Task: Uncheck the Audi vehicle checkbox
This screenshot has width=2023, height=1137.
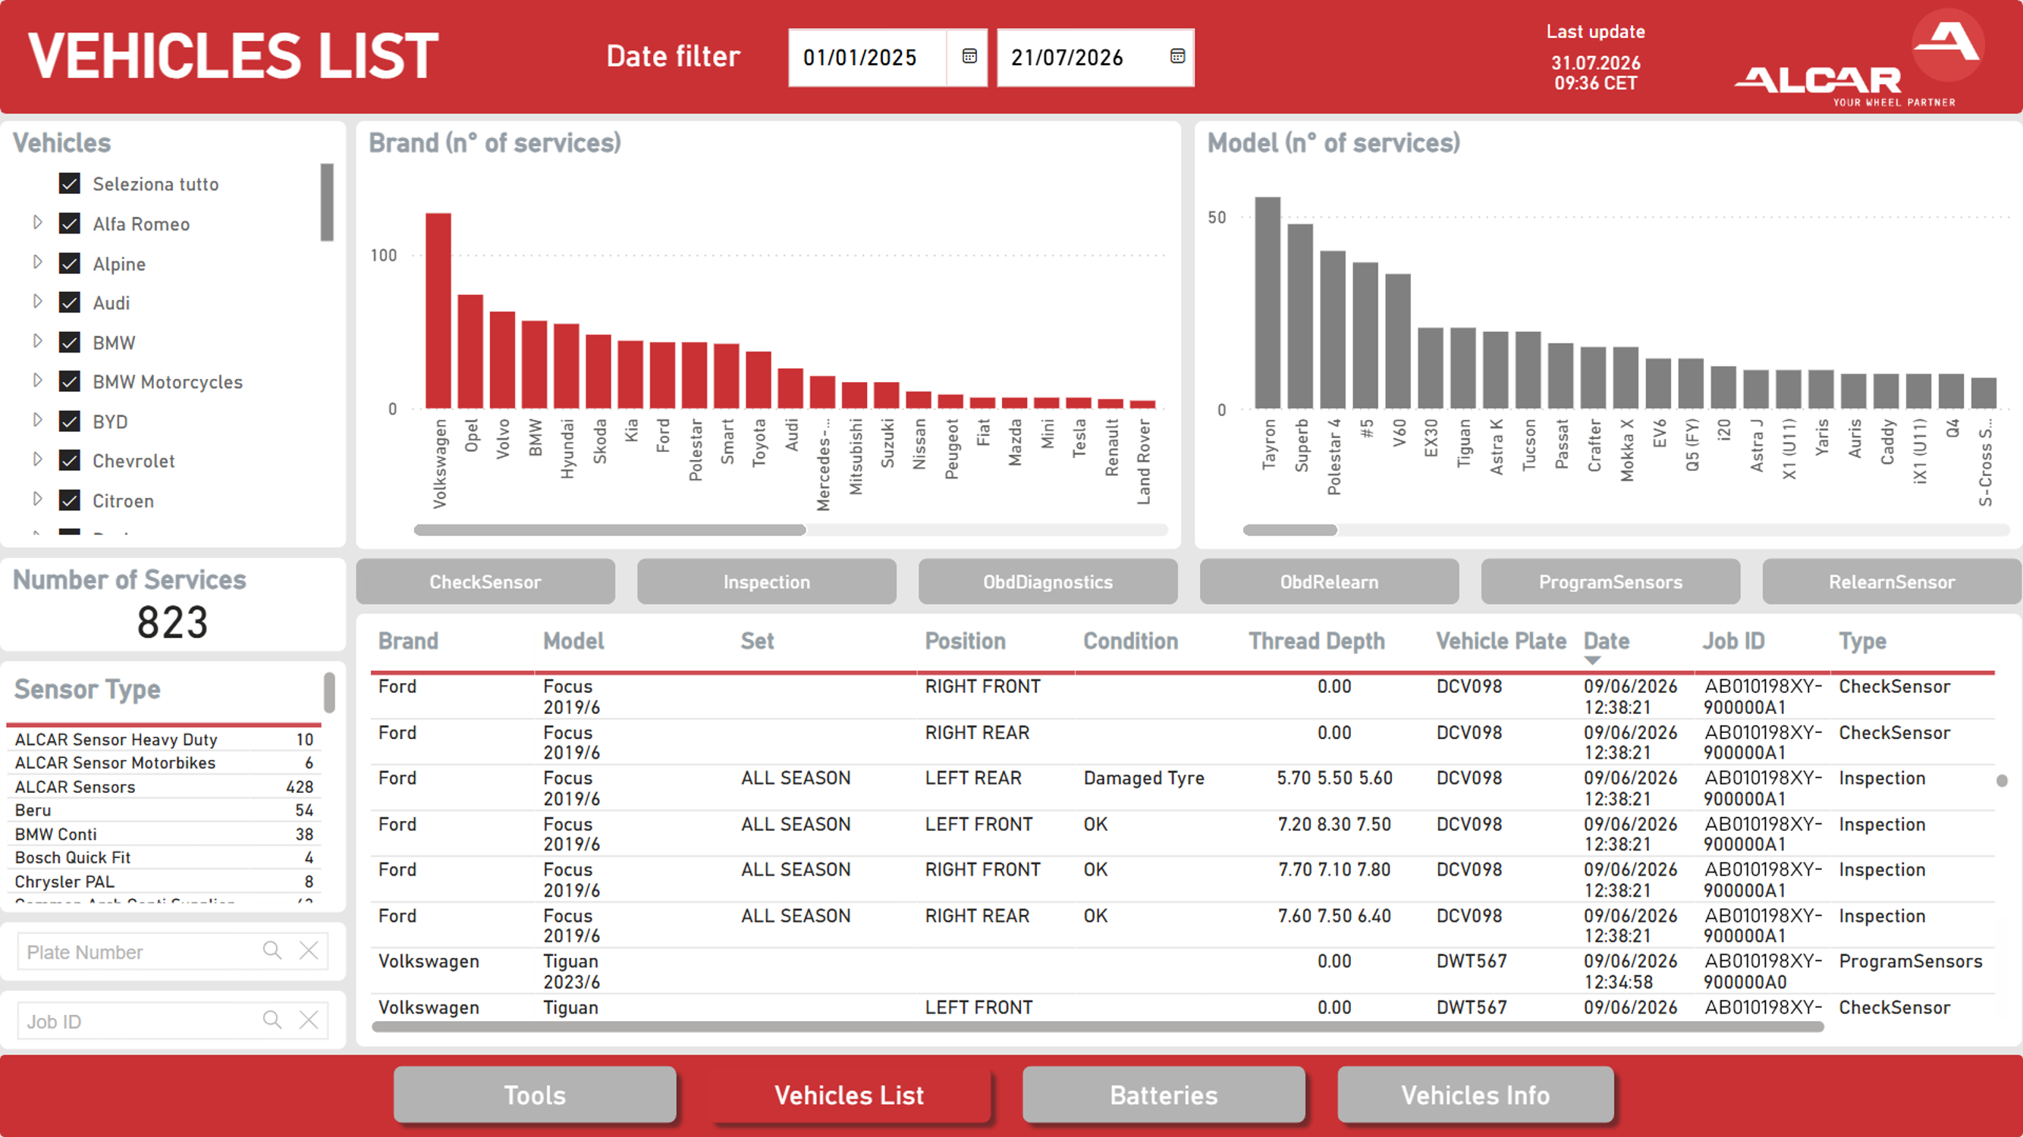Action: [x=70, y=303]
